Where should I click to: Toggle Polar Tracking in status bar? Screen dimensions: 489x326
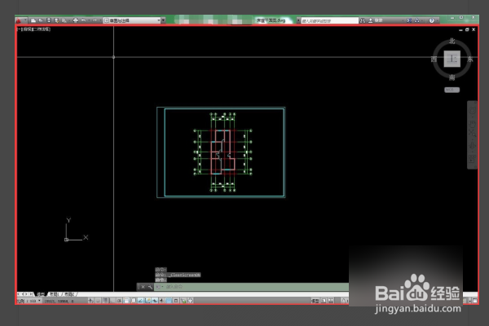pos(120,301)
